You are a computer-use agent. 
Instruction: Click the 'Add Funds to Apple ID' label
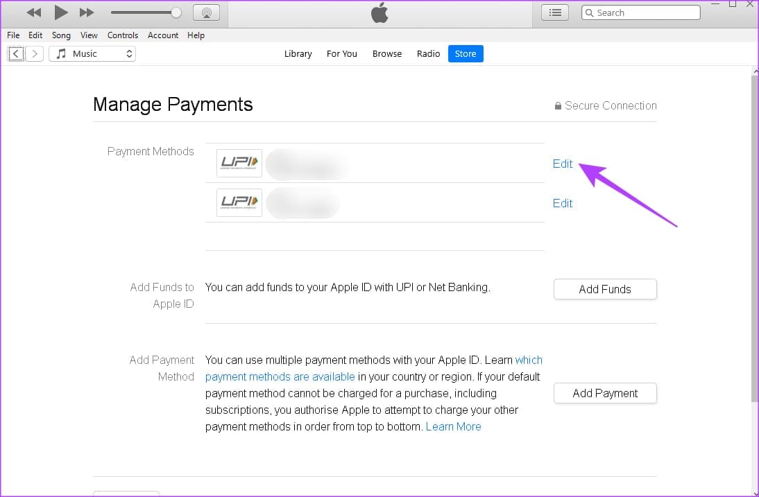(x=162, y=295)
